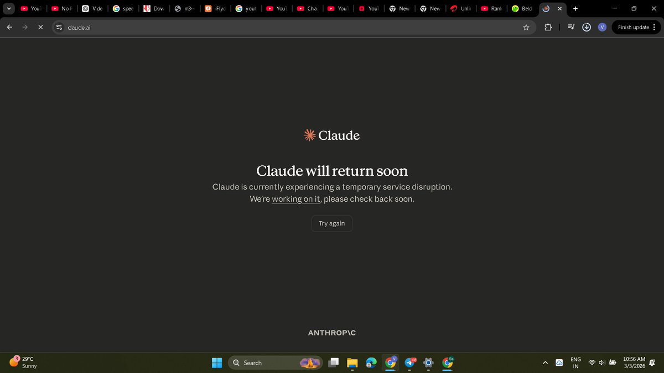The image size is (664, 373).
Task: Switch to the 'Vide' tab
Action: pyautogui.click(x=92, y=9)
